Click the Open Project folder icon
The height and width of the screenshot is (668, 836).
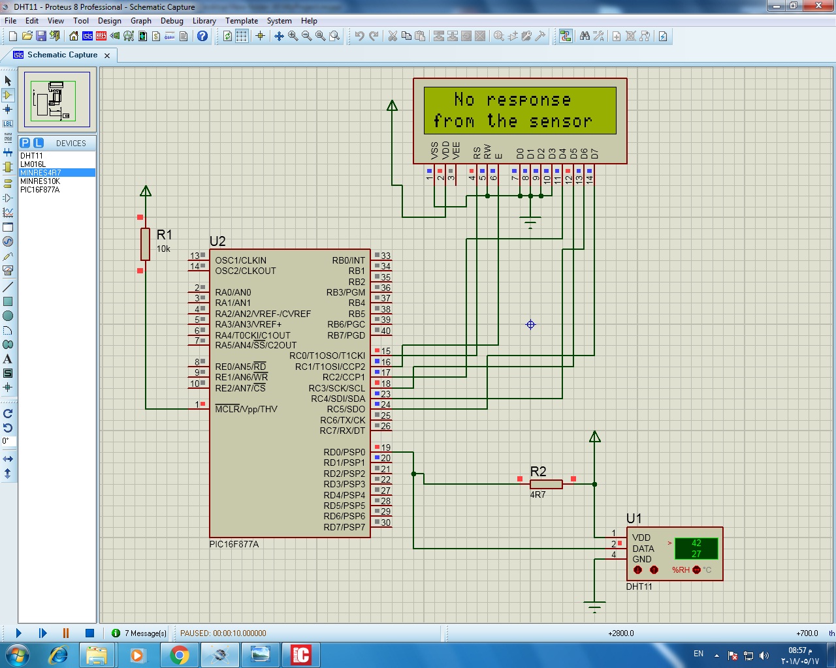[27, 36]
